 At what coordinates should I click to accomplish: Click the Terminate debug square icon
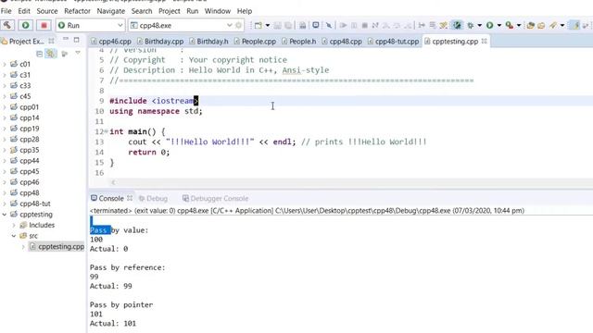click(364, 25)
